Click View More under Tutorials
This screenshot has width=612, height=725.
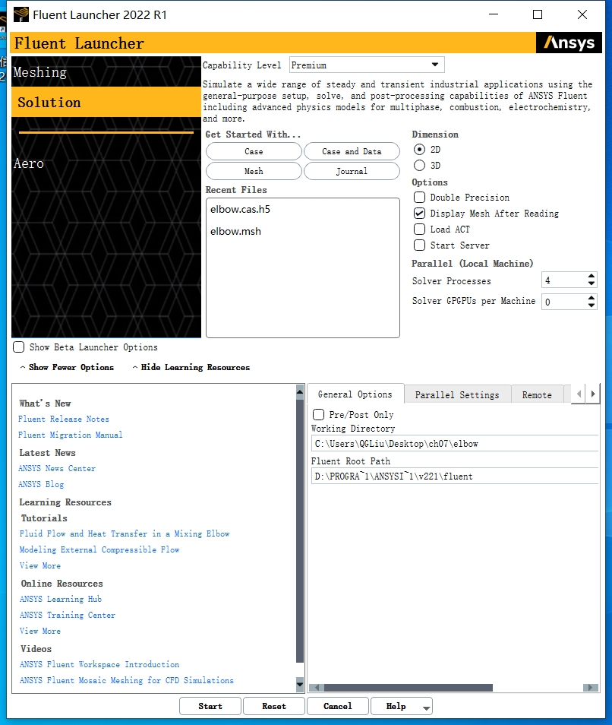click(x=39, y=565)
